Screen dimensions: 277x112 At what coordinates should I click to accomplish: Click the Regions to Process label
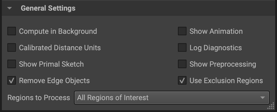[39, 98]
